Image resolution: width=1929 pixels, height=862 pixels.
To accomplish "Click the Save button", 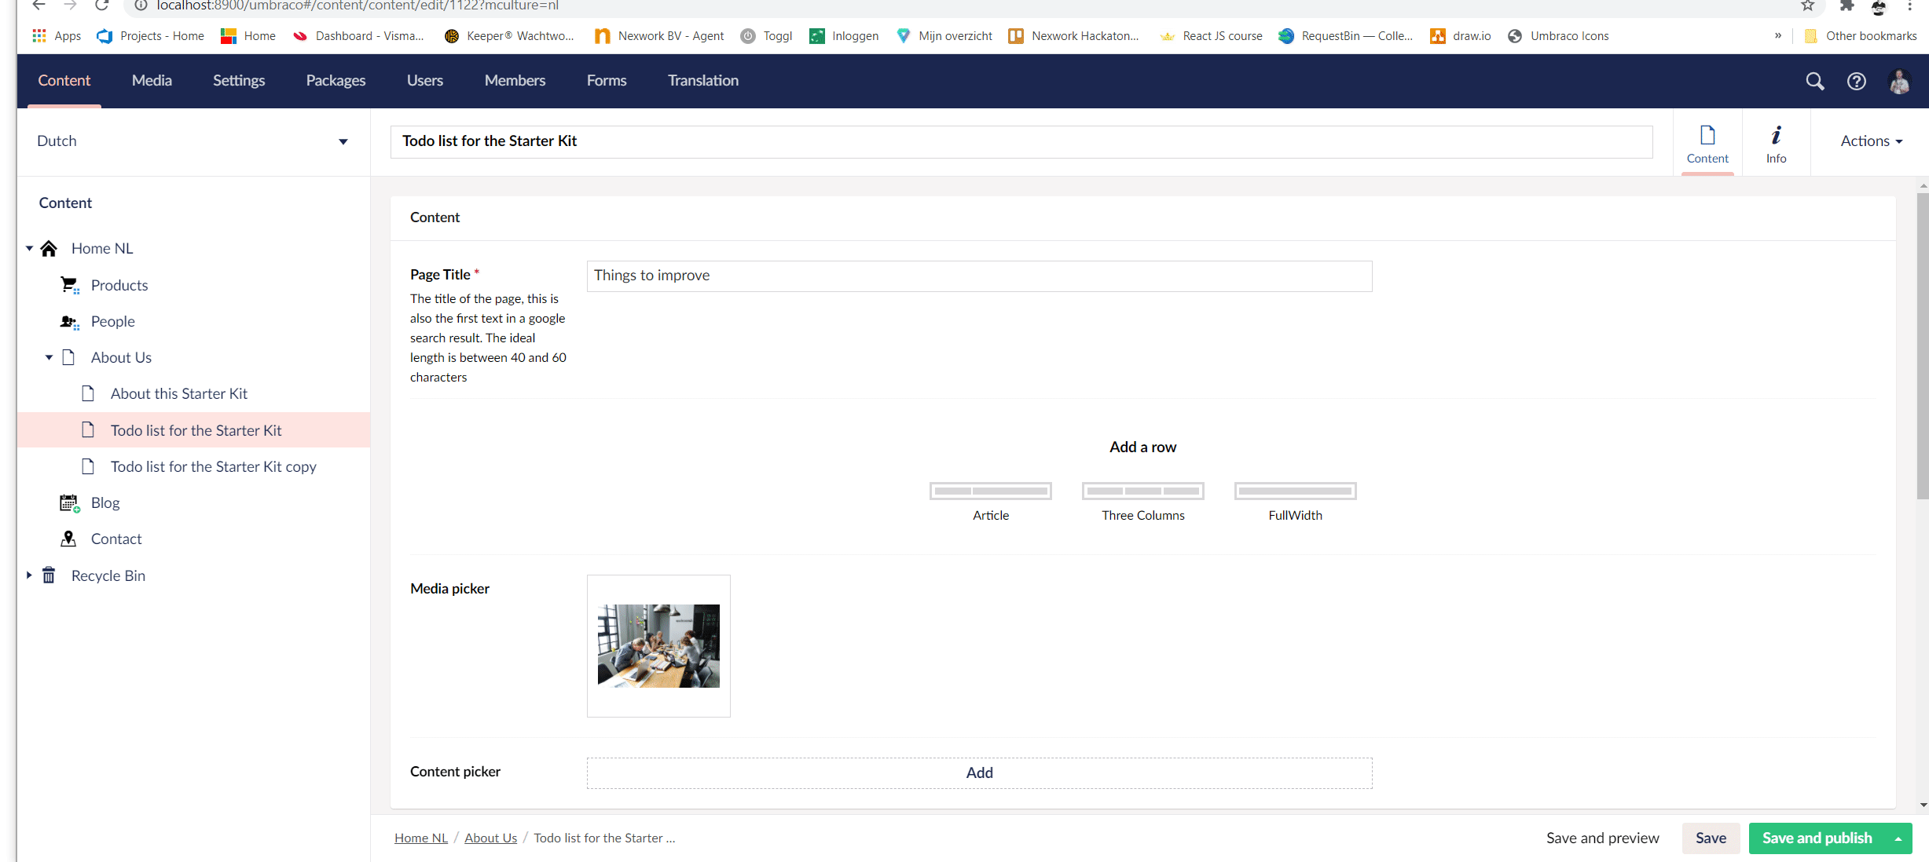I will pyautogui.click(x=1711, y=838).
